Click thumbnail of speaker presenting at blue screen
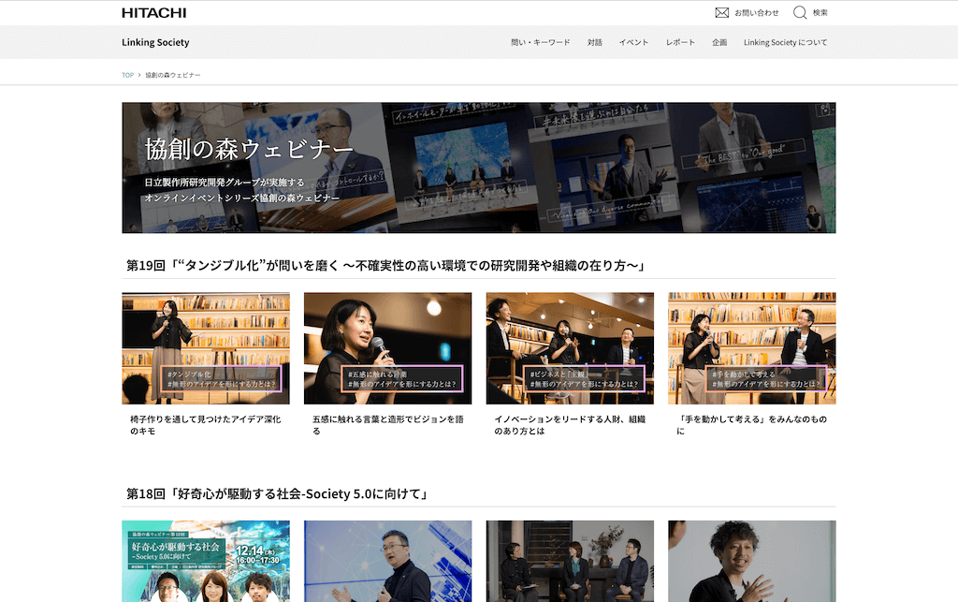 coord(387,561)
